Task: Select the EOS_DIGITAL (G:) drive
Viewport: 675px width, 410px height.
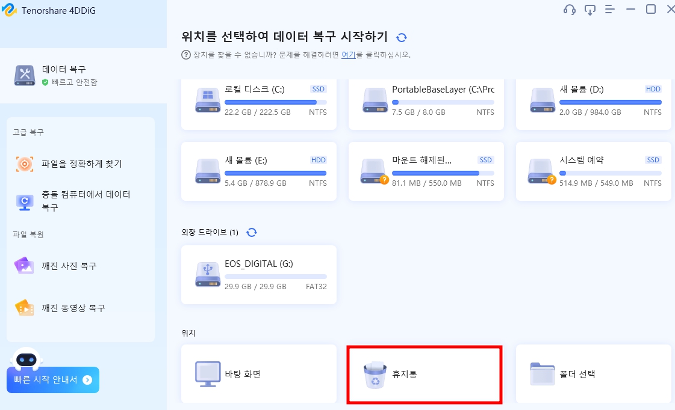Action: click(x=259, y=275)
